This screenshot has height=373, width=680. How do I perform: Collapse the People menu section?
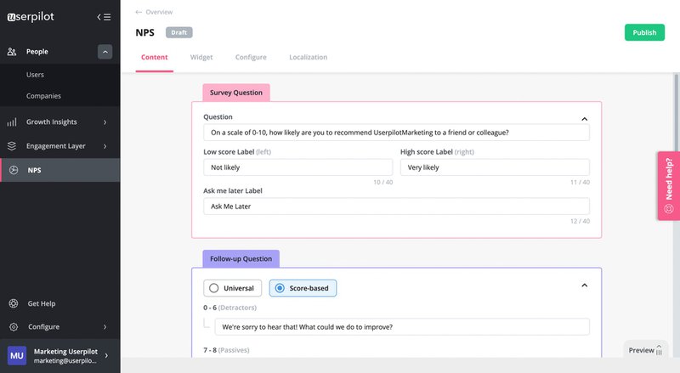pos(105,52)
